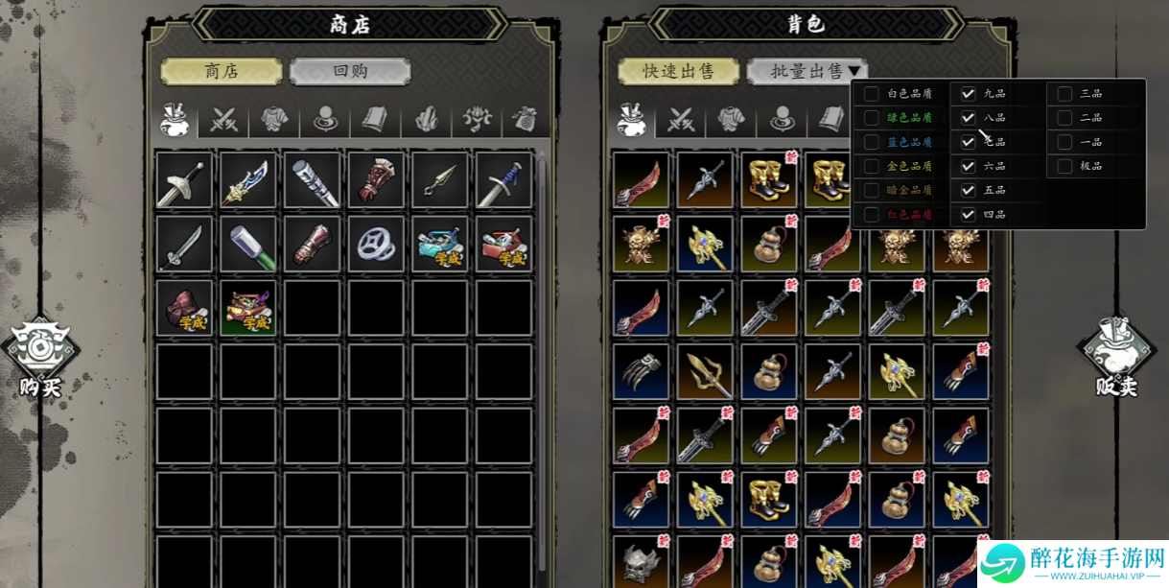Check the 三品 grade checkbox

1064,94
